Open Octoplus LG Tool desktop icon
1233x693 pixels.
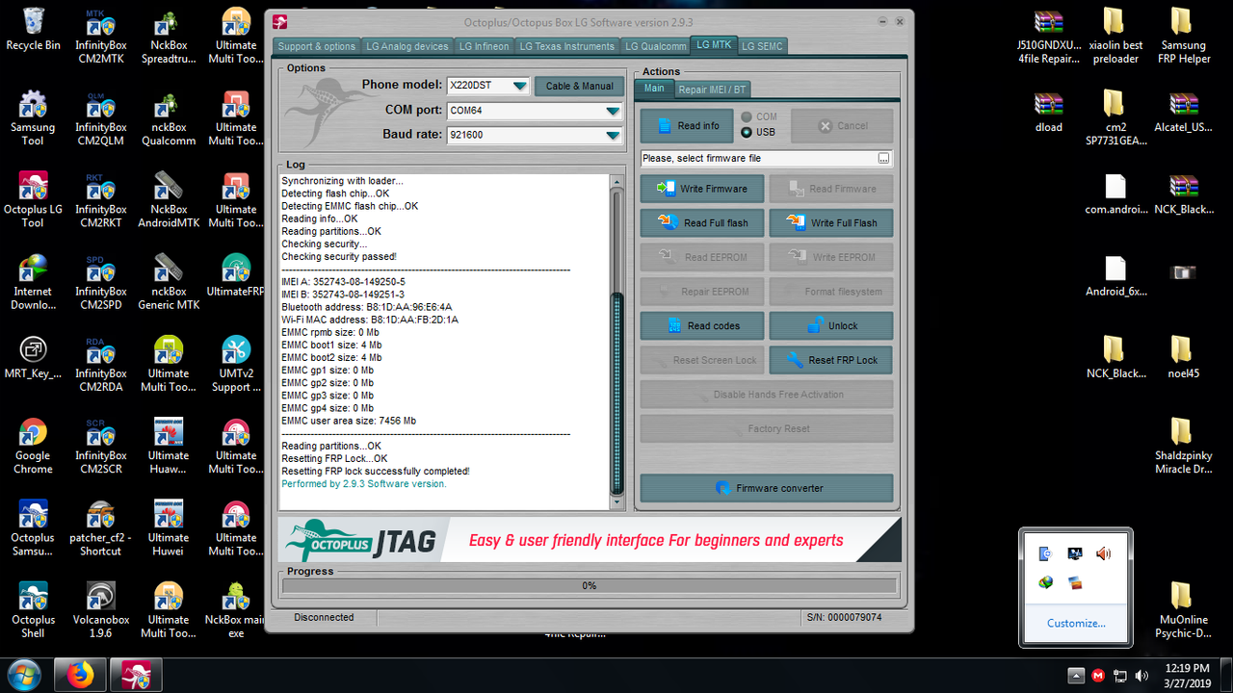(x=33, y=201)
